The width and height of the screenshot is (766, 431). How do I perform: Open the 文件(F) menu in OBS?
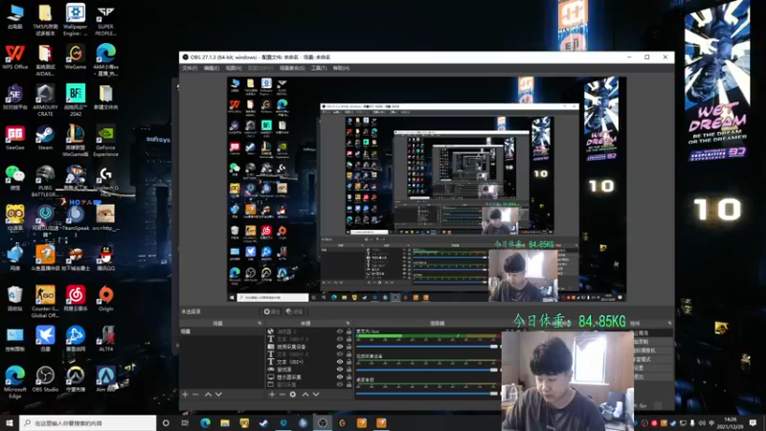[190, 68]
